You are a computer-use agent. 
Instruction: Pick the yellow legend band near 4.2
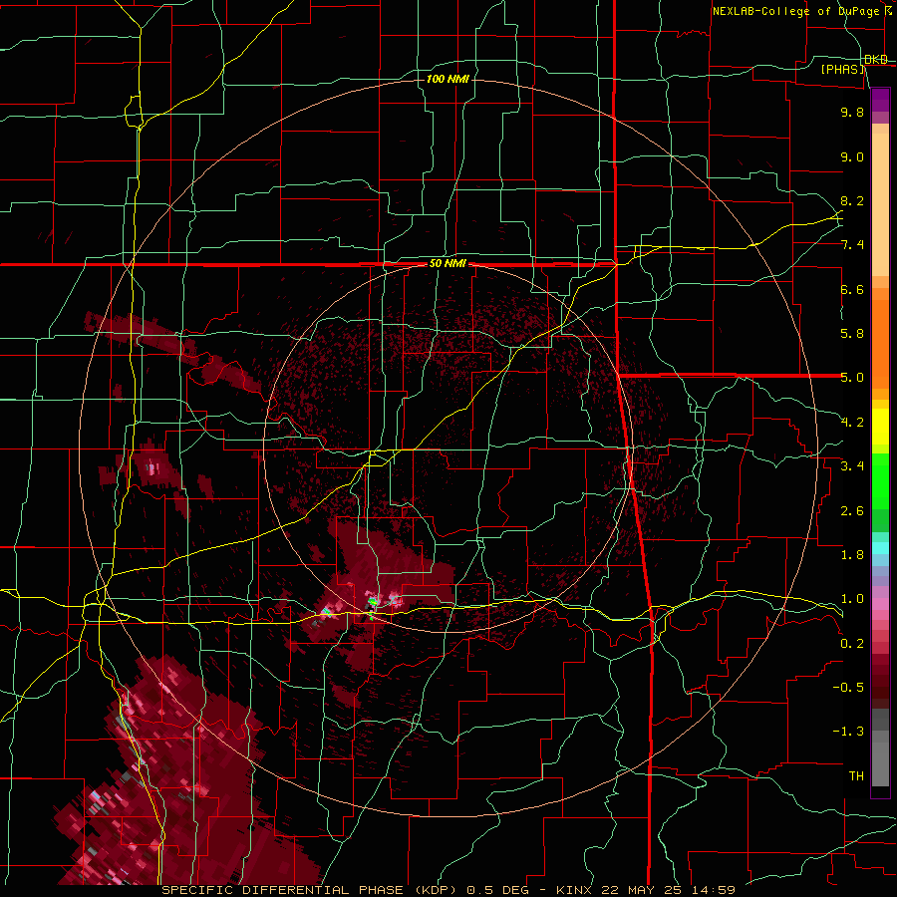[x=880, y=427]
